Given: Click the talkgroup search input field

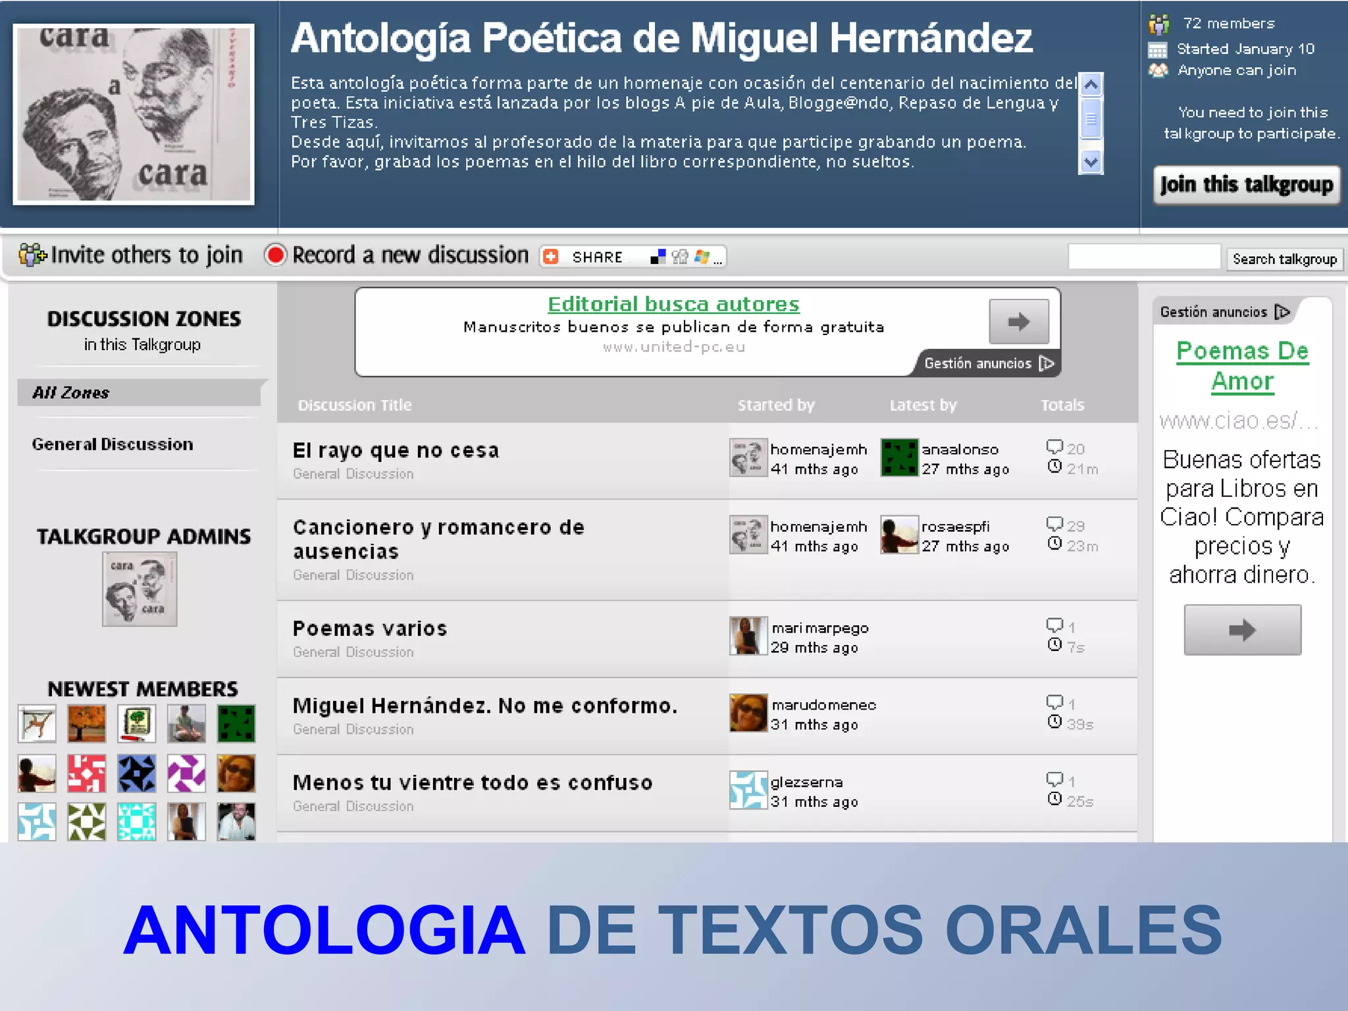Looking at the screenshot, I should coord(1145,257).
